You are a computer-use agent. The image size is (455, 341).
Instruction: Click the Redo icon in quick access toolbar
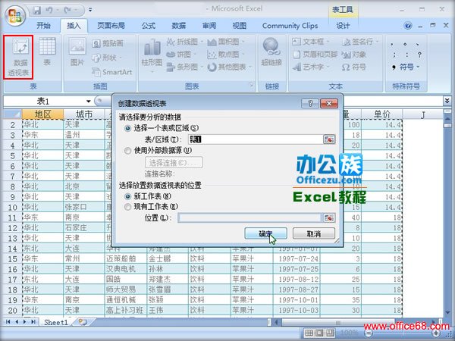click(67, 11)
